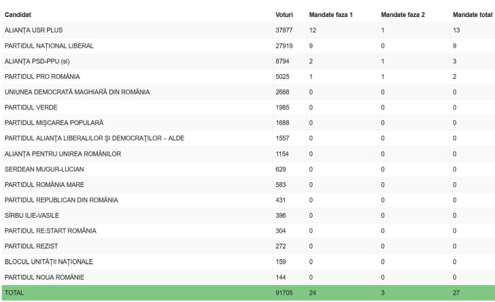Select the PARTIDUL VERDE row
The height and width of the screenshot is (302, 495).
(x=248, y=107)
